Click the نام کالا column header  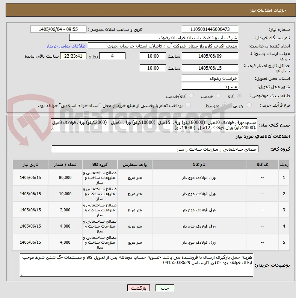click(199, 165)
